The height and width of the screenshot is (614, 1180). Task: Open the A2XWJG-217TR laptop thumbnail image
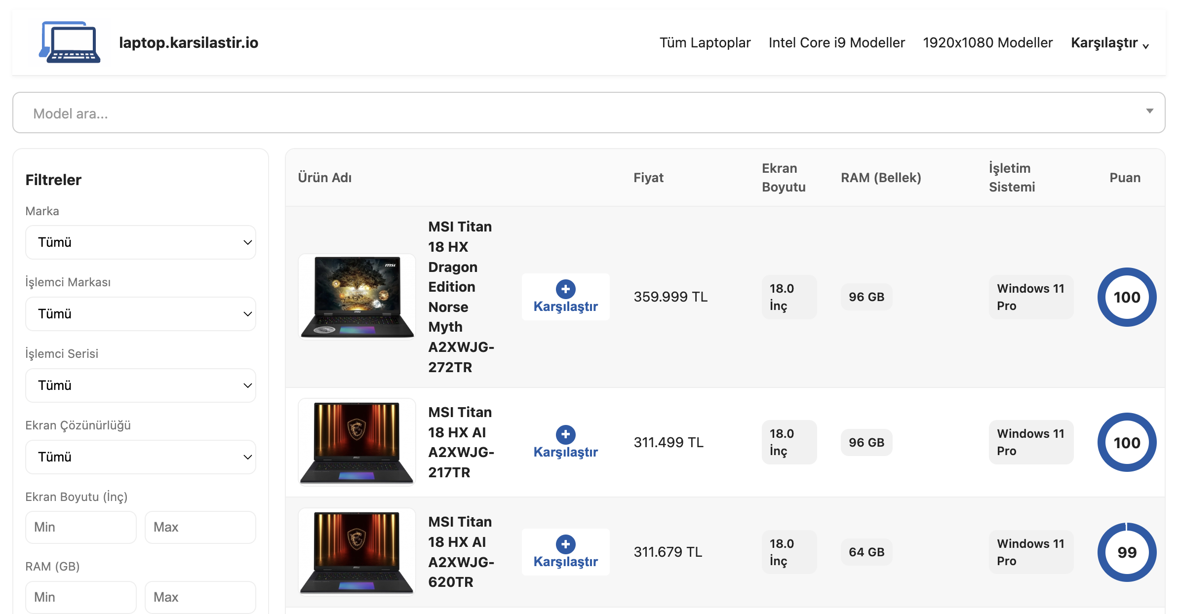coord(357,442)
